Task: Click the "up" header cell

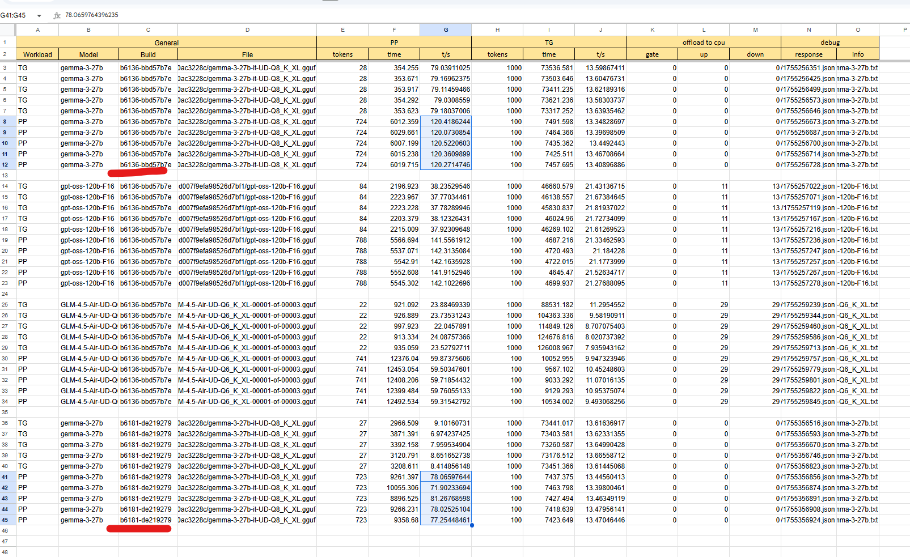Action: click(x=704, y=54)
